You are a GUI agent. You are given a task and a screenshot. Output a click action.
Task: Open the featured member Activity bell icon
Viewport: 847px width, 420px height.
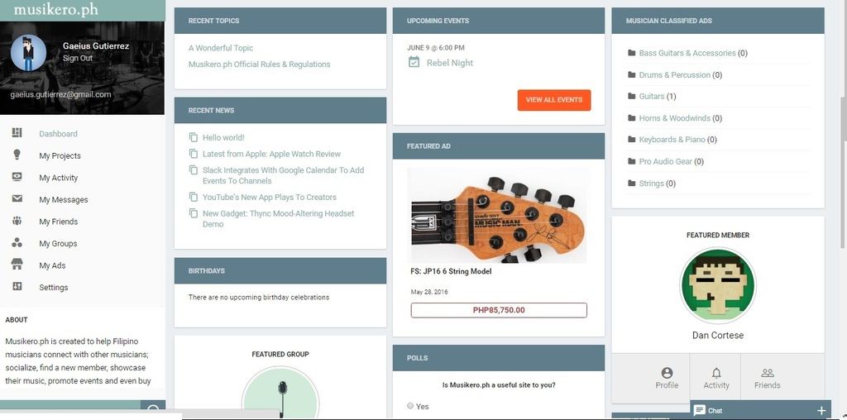716,373
